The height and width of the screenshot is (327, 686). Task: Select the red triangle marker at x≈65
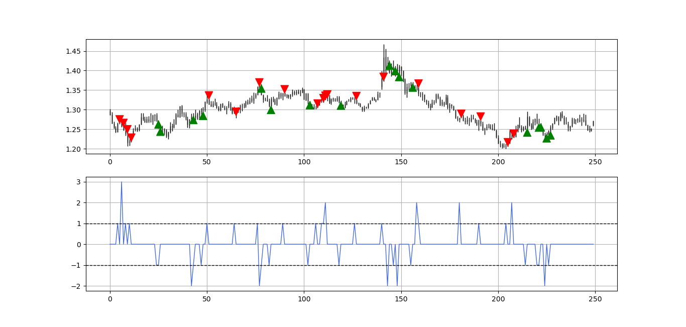(x=236, y=111)
